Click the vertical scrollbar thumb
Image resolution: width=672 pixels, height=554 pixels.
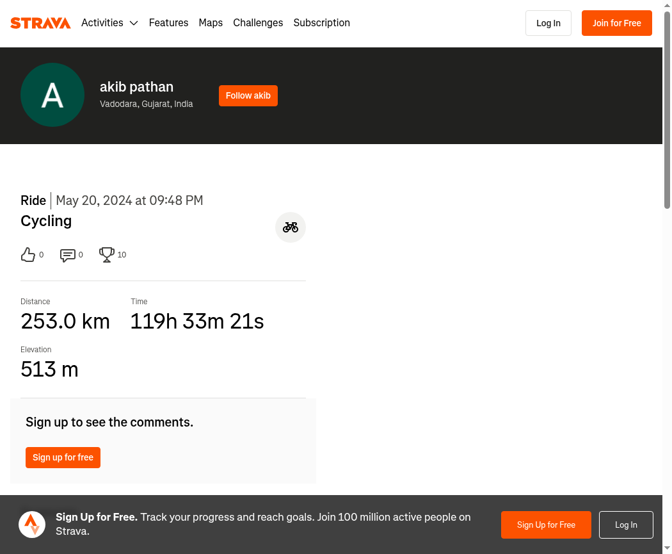point(668,110)
